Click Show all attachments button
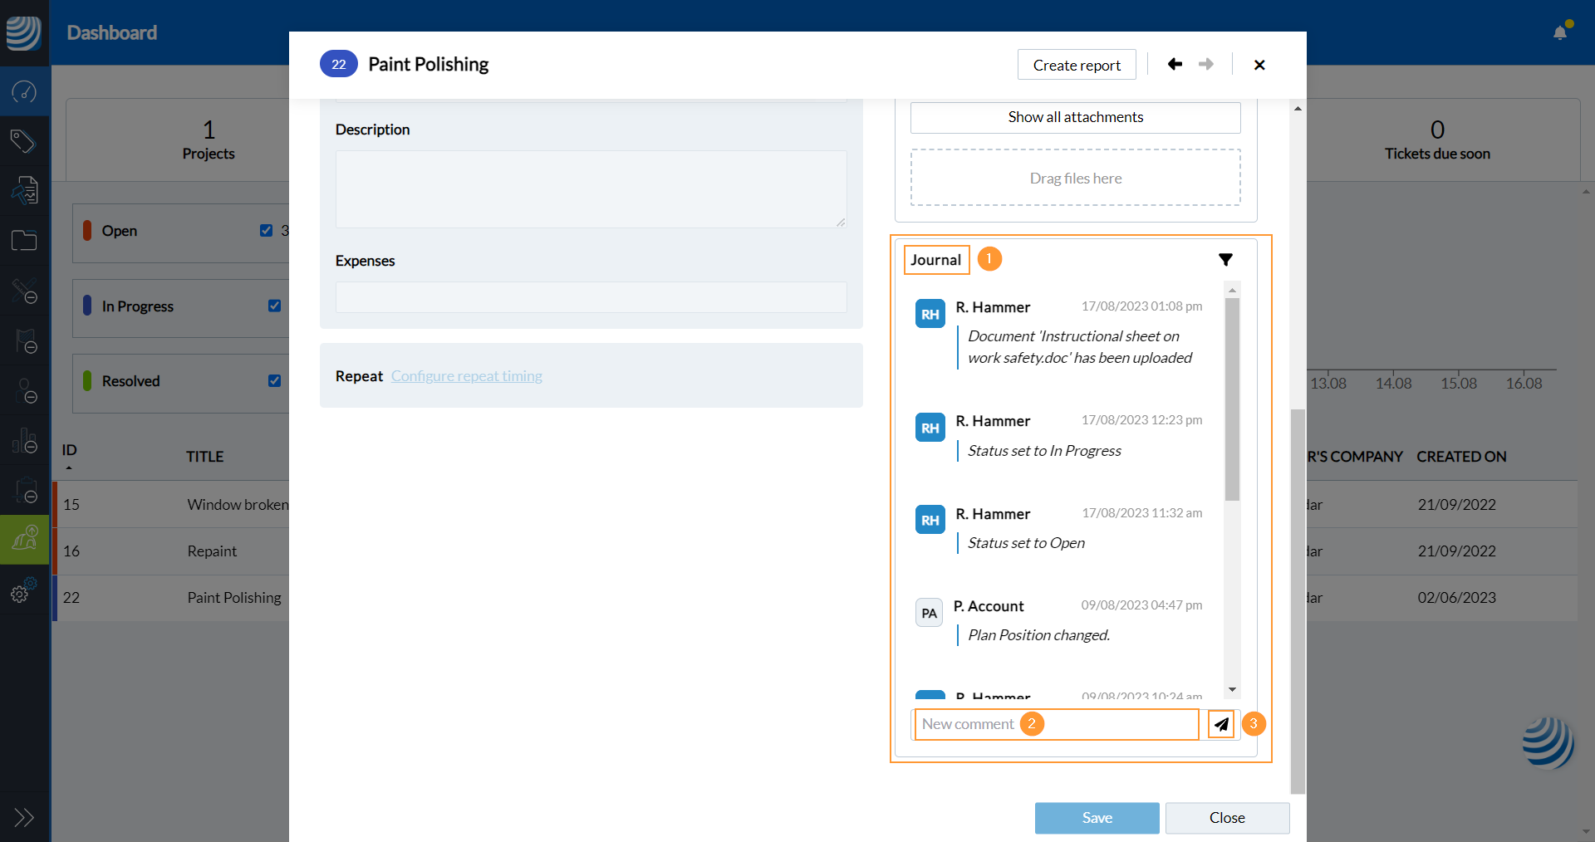Viewport: 1595px width, 842px height. [1075, 117]
